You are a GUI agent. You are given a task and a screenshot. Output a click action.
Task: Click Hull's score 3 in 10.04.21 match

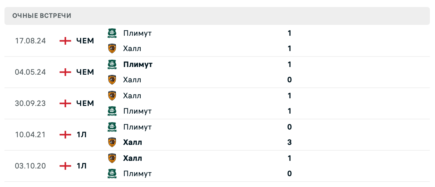pos(290,142)
